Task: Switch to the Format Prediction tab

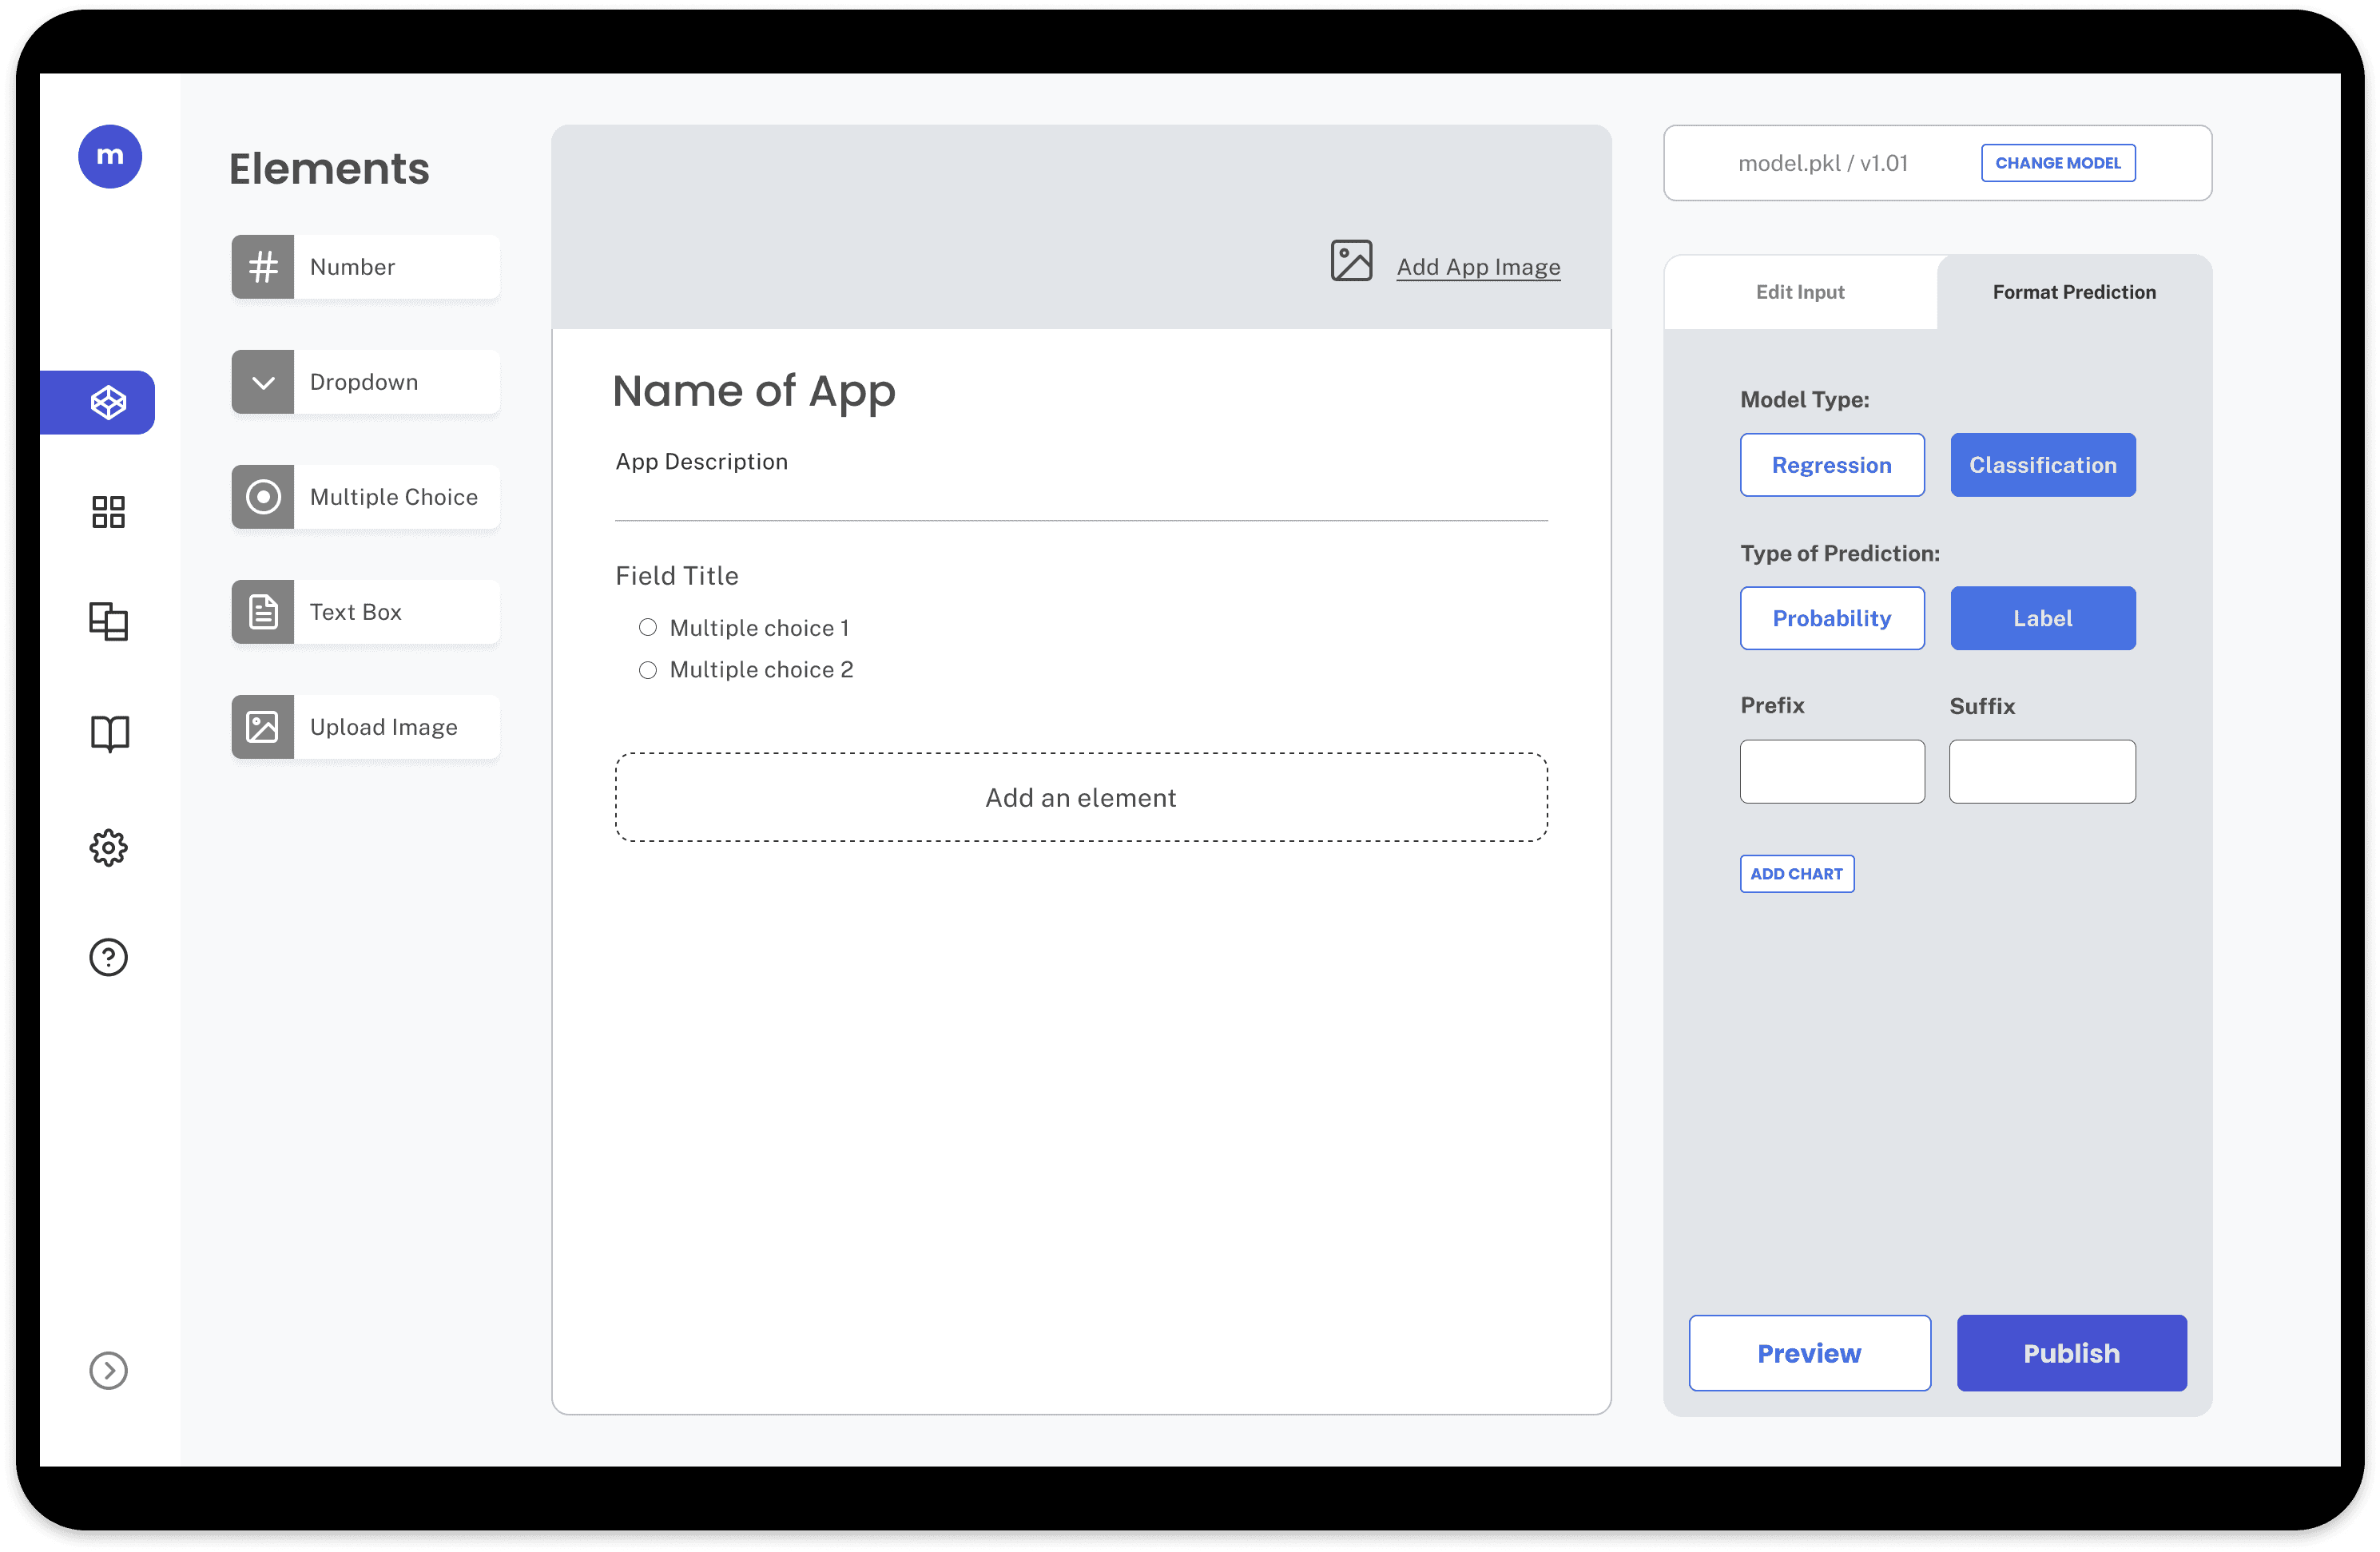Action: point(2073,292)
